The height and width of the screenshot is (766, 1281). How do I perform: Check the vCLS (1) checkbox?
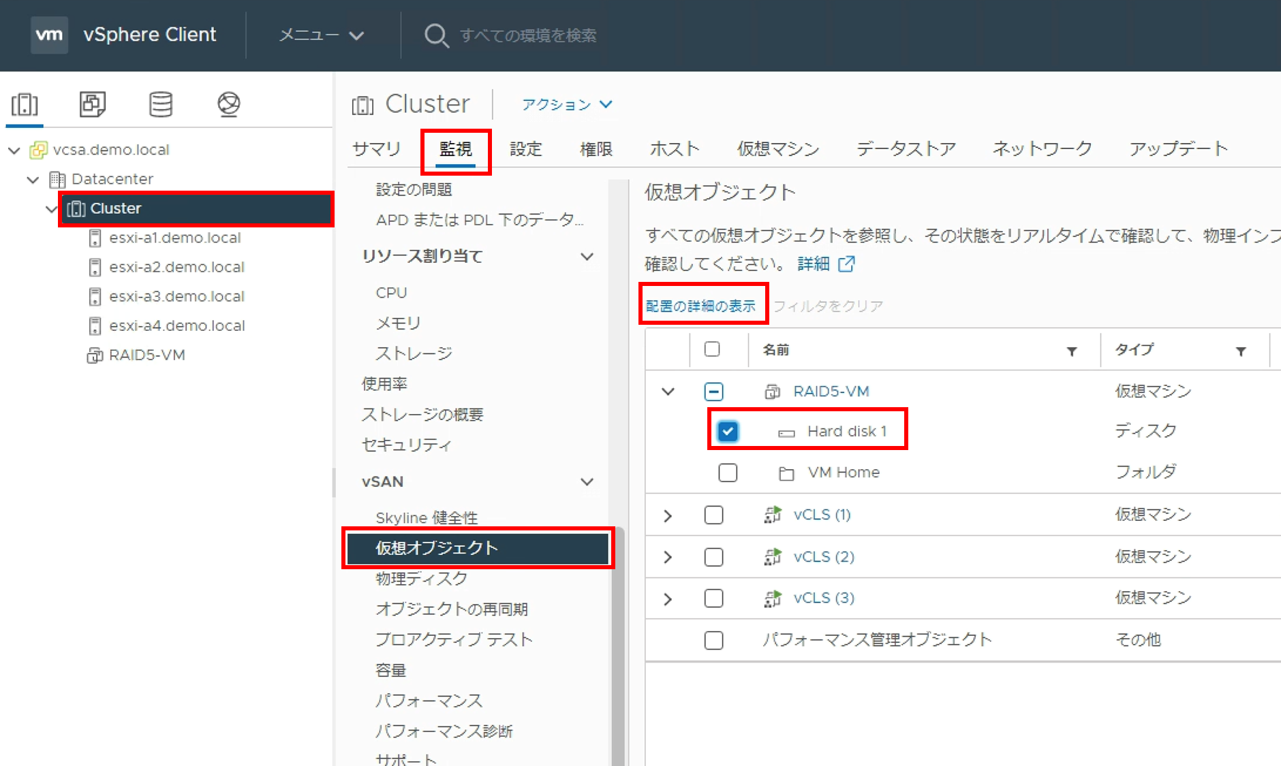(x=713, y=515)
